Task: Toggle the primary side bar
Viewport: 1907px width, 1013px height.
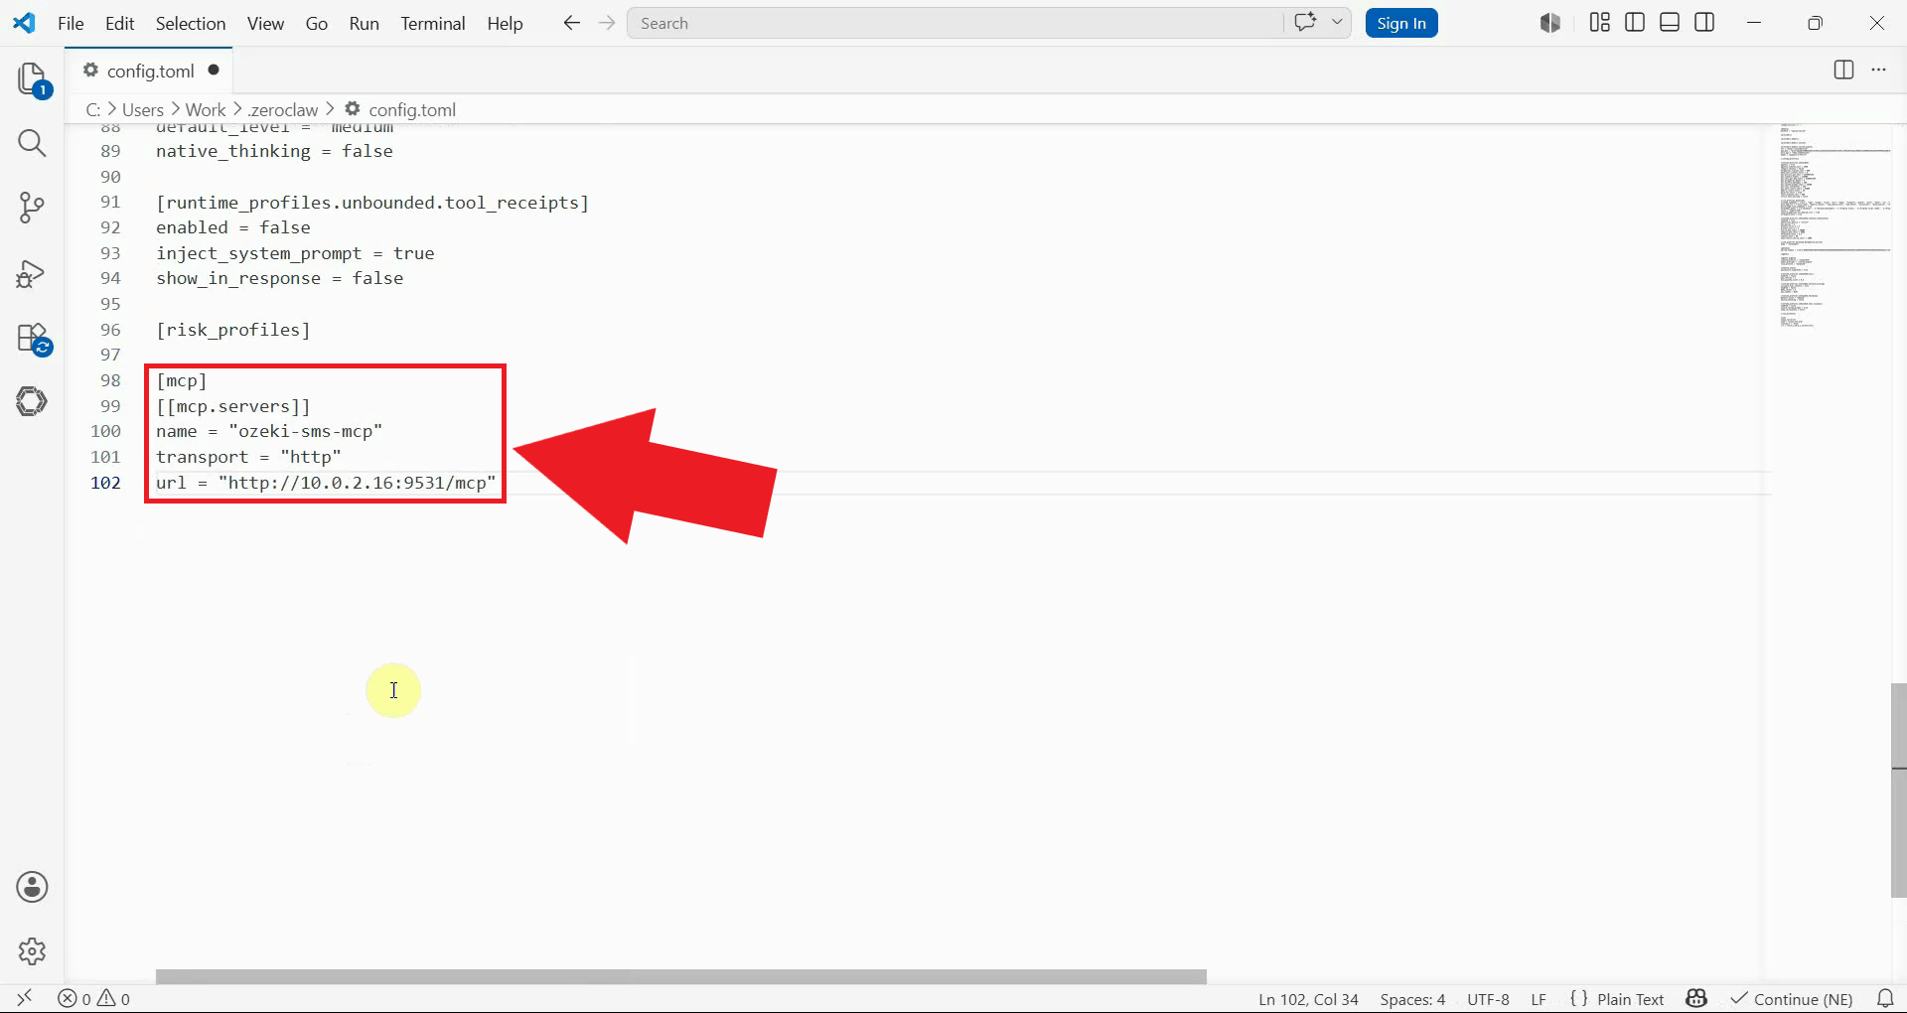Action: [1635, 23]
